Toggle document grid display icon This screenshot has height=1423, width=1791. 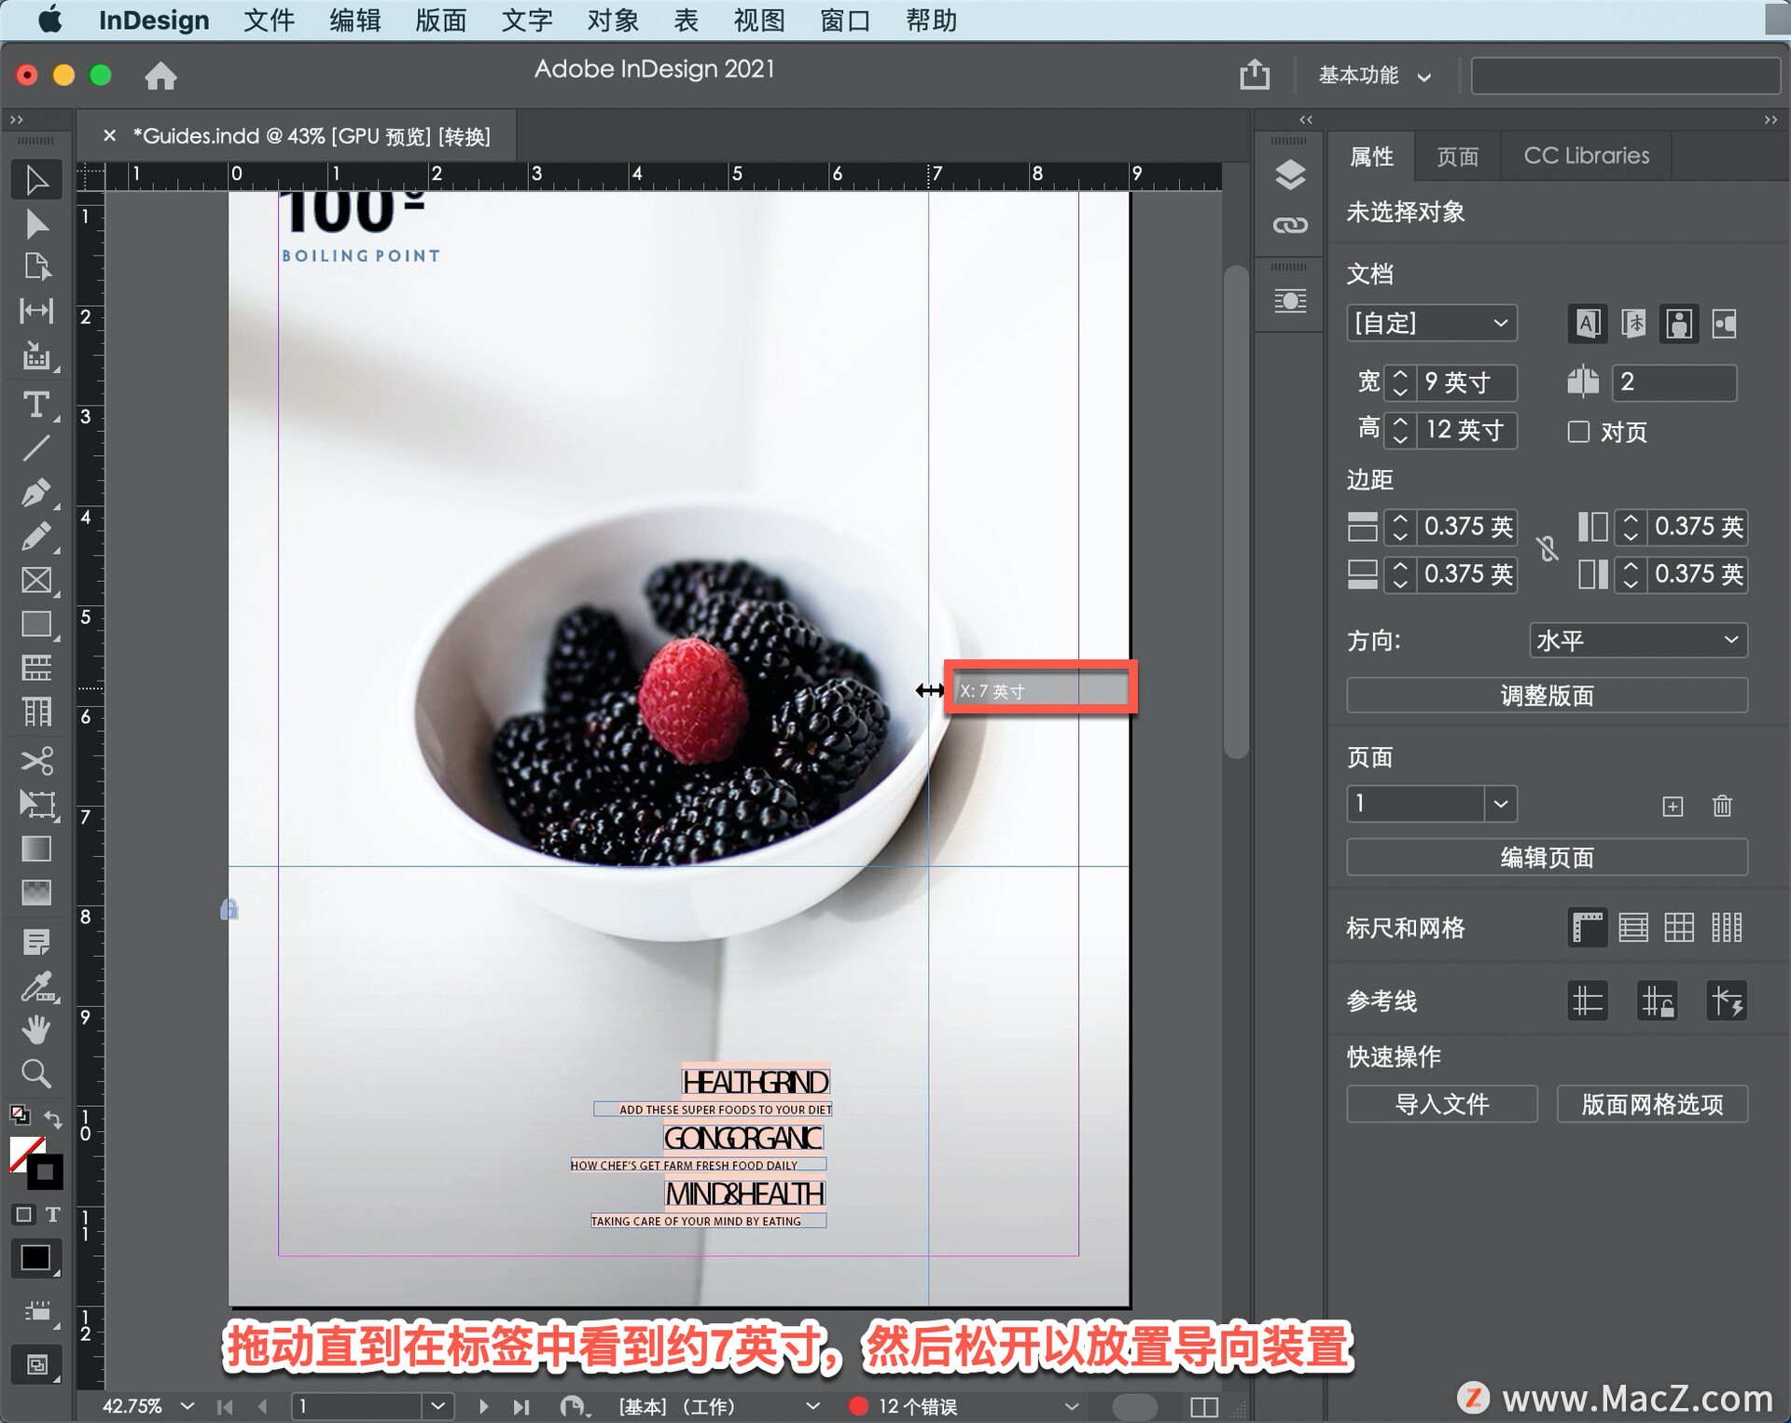coord(1679,928)
